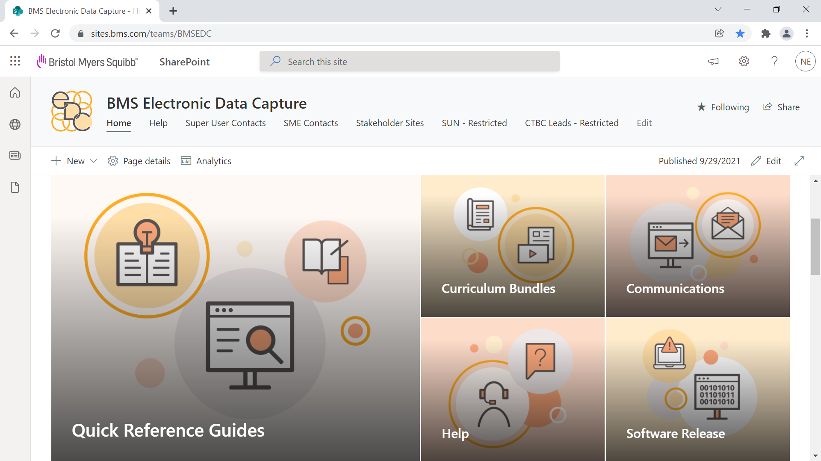The width and height of the screenshot is (821, 461).
Task: Open page Analytics
Action: point(206,161)
